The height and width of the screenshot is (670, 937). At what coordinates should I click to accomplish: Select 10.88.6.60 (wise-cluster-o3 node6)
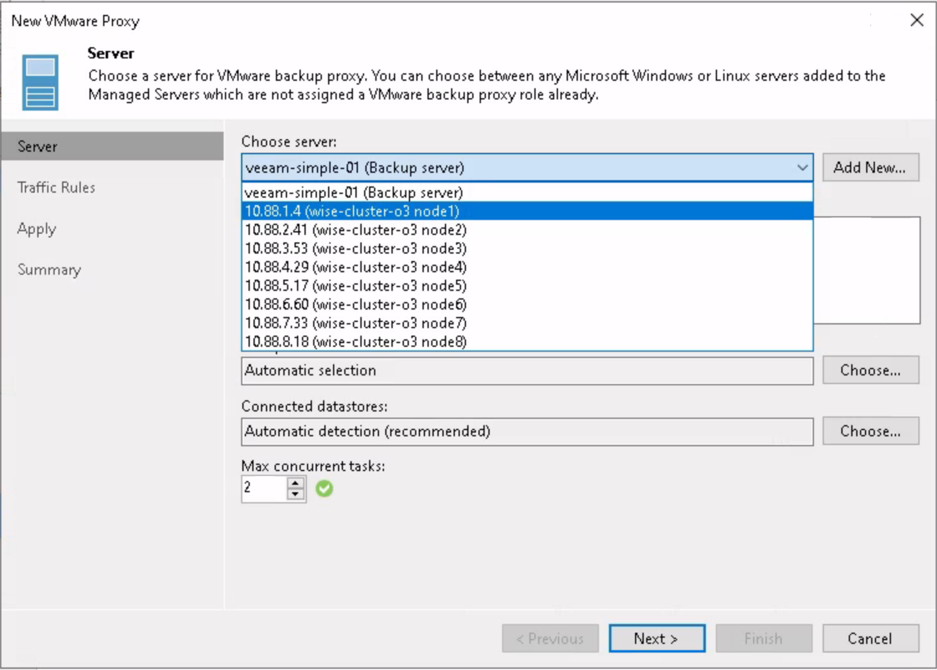[x=527, y=304]
